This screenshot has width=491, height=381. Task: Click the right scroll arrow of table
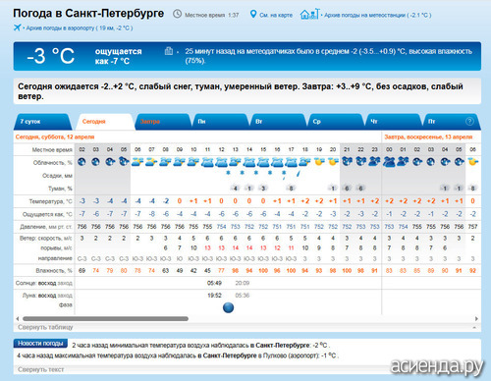(476, 318)
